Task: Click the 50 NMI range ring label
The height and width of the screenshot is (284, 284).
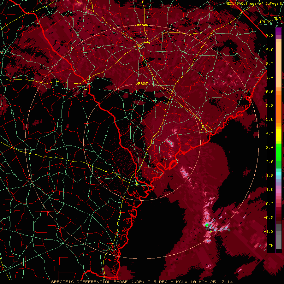Action: pos(142,83)
